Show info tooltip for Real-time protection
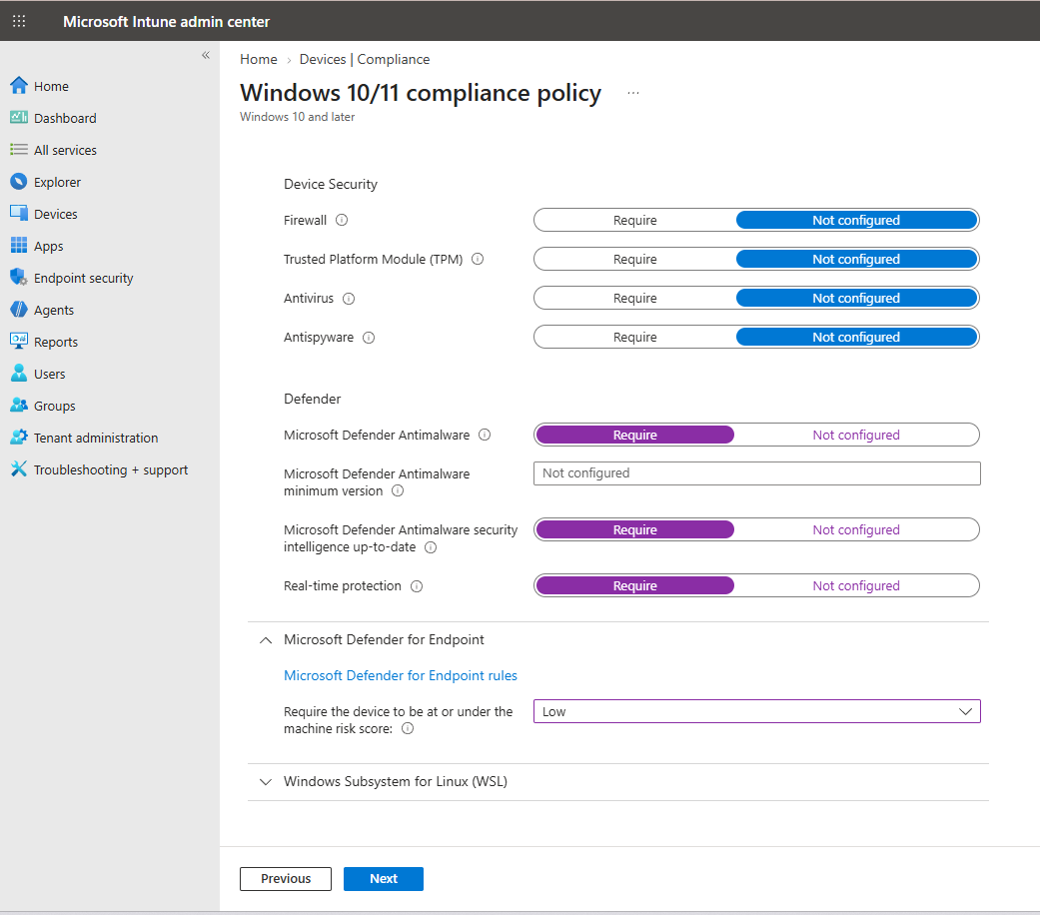 point(417,586)
